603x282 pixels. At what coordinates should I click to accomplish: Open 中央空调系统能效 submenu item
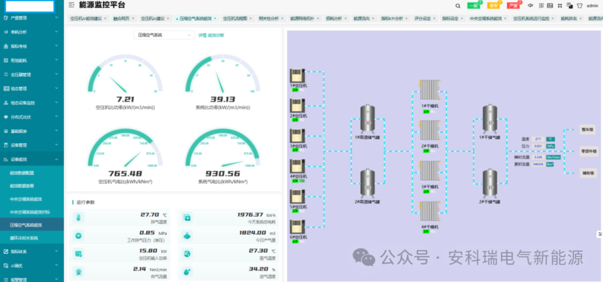point(32,199)
